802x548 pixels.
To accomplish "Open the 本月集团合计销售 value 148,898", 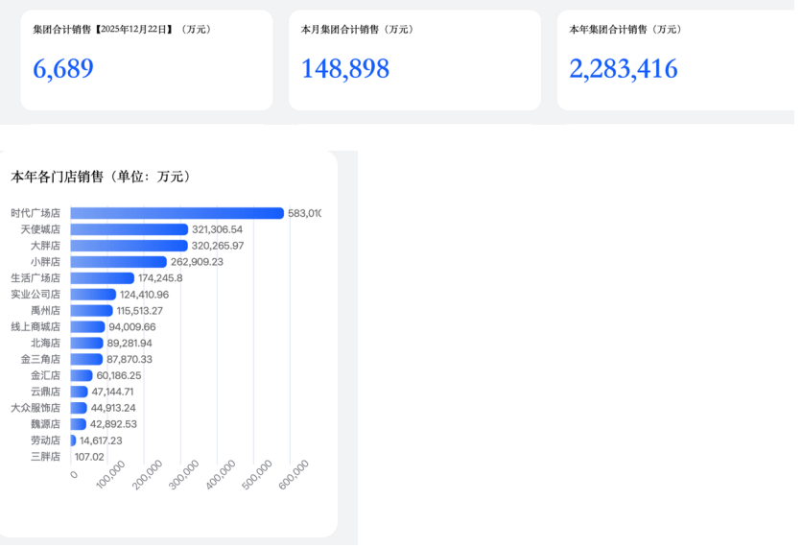I will 346,69.
